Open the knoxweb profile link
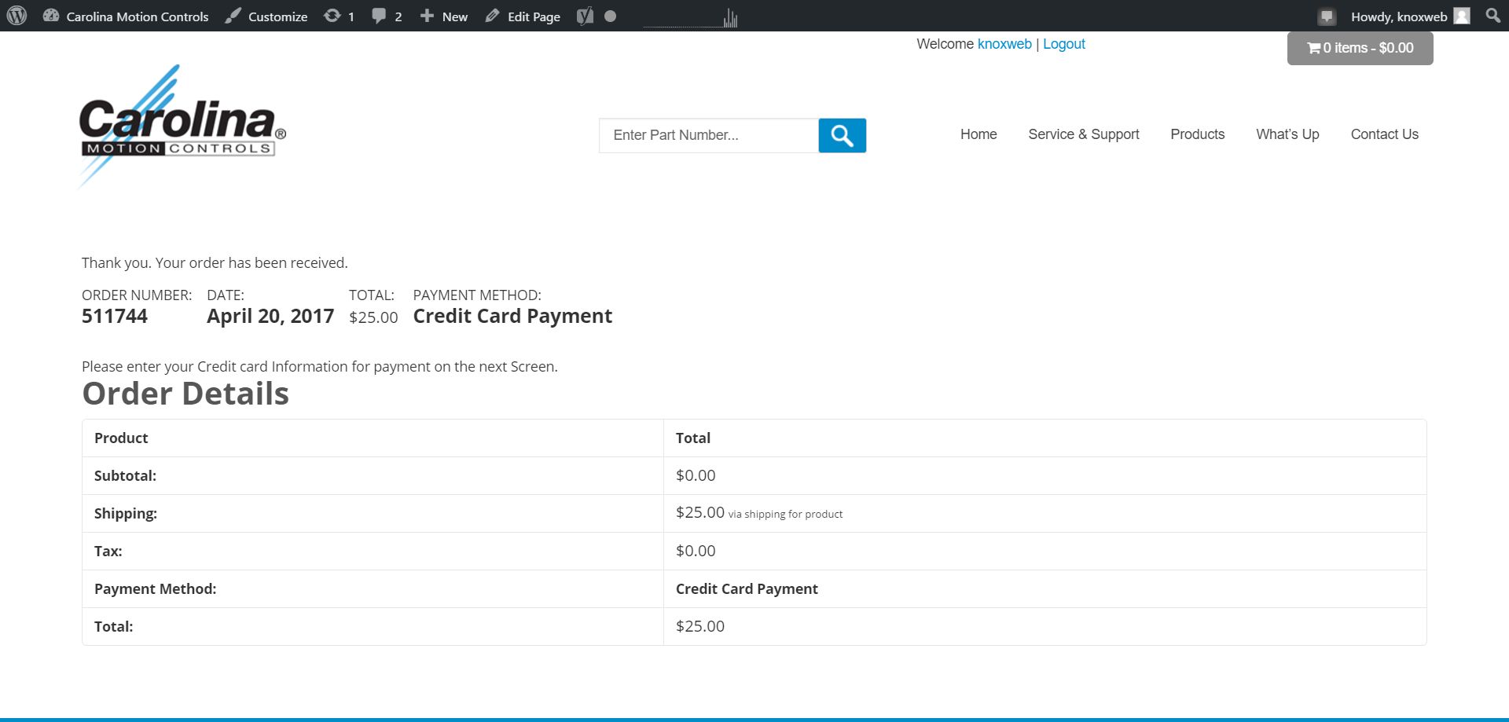 (x=1004, y=44)
